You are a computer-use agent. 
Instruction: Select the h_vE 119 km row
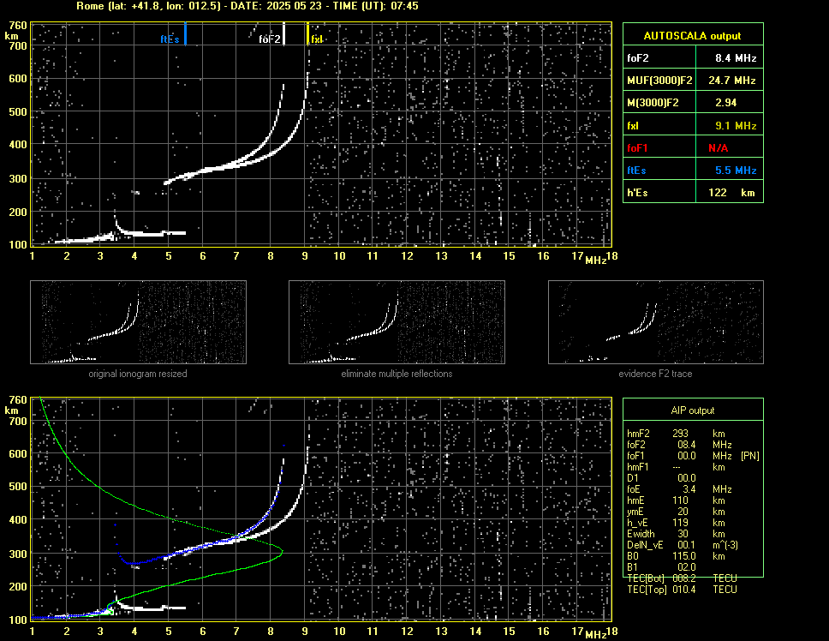click(x=676, y=523)
